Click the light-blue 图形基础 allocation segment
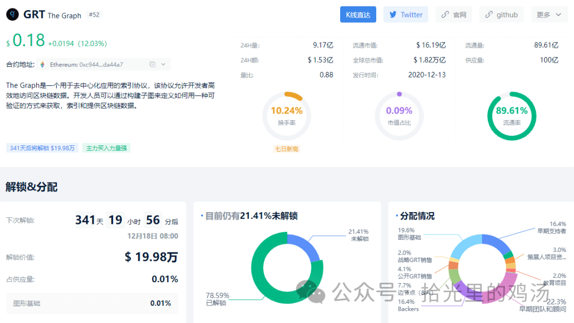The image size is (574, 323). 464,245
